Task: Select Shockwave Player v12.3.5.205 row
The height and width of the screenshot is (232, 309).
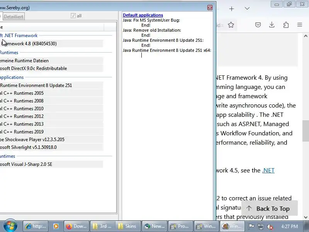Action: 51,140
